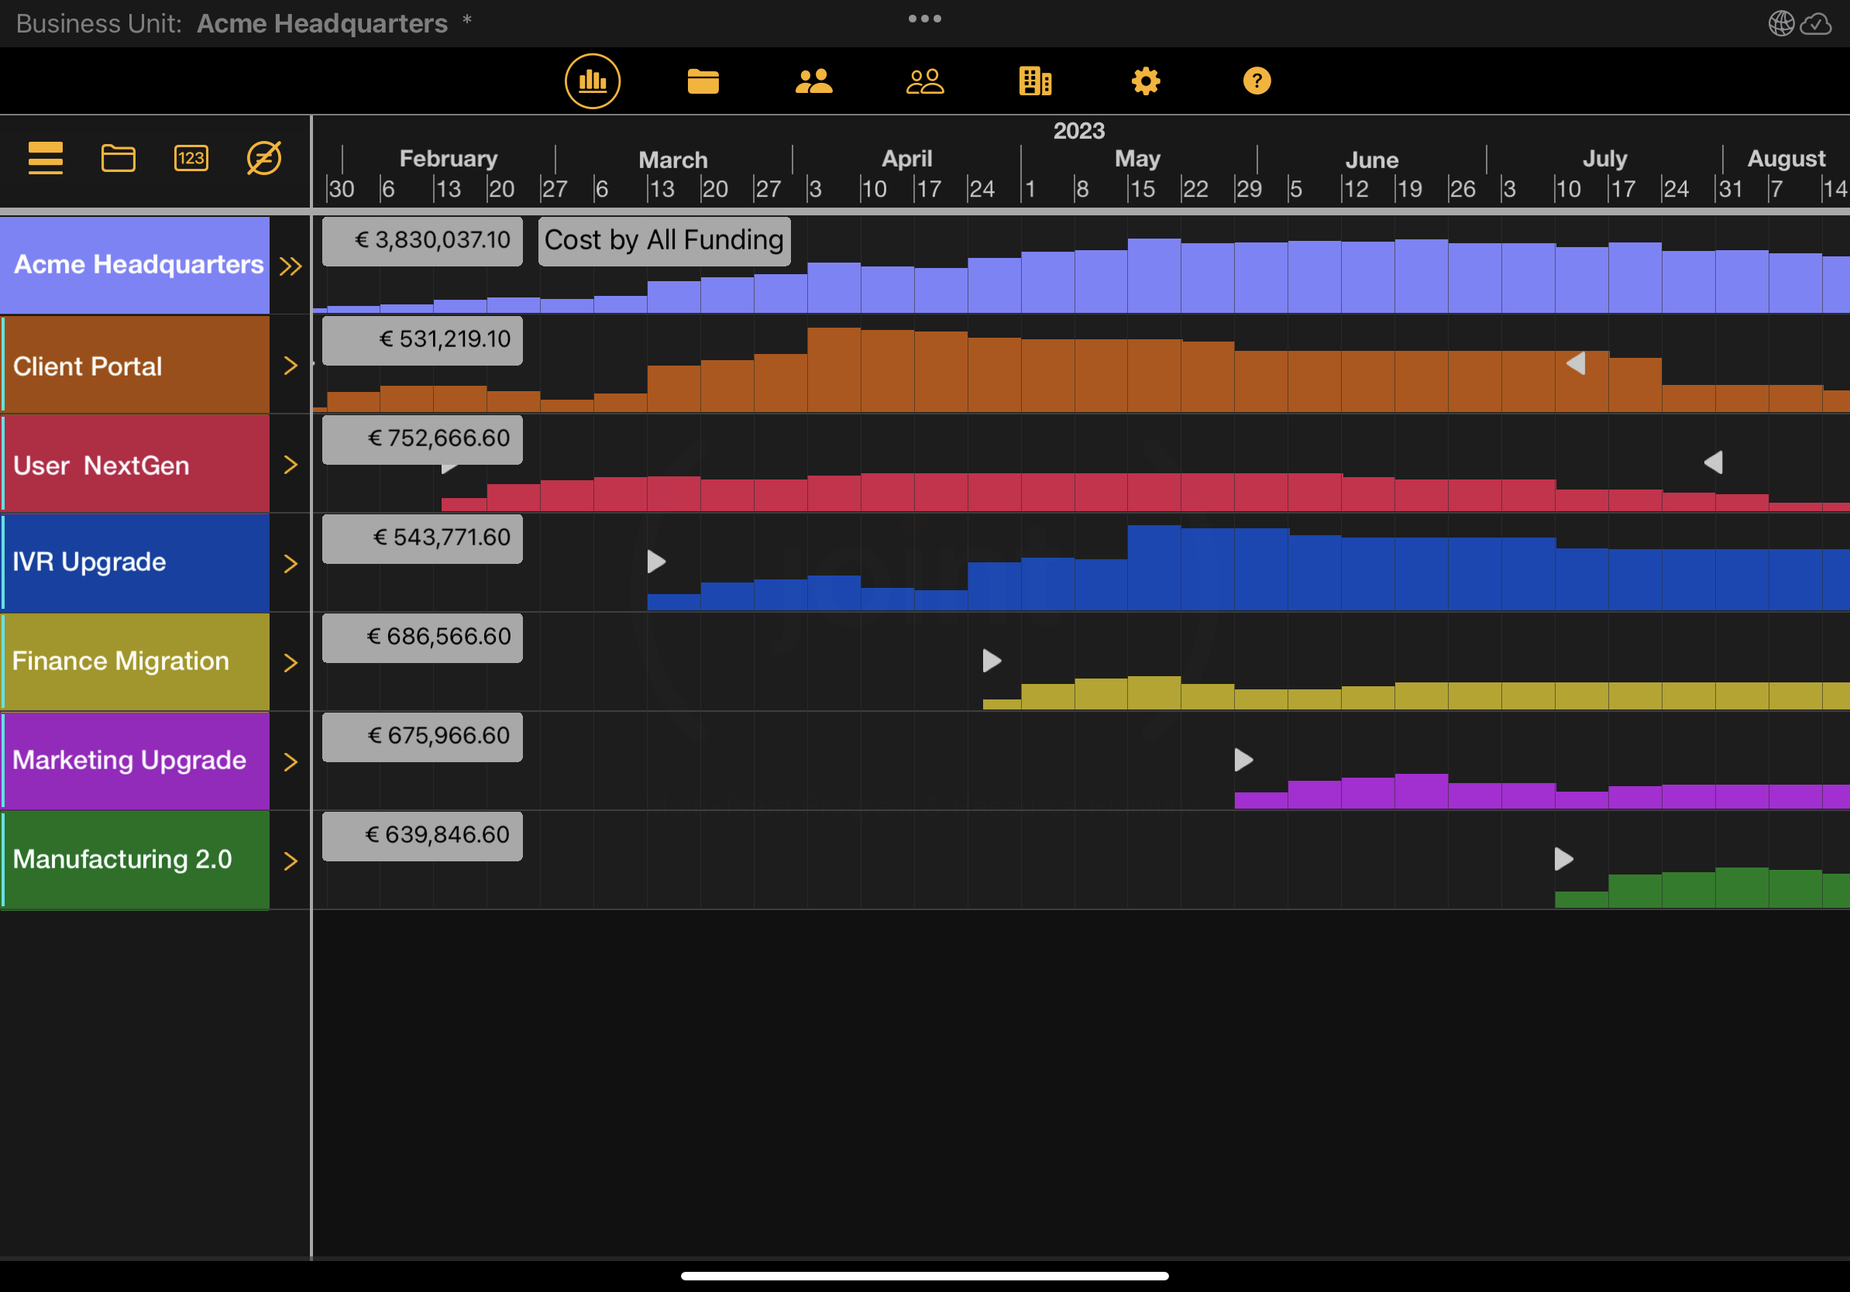
Task: Click the Manufacturing 2.0 start marker triangle
Action: point(1563,859)
